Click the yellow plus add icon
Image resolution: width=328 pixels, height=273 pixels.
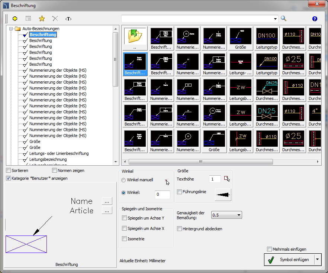pyautogui.click(x=15, y=19)
